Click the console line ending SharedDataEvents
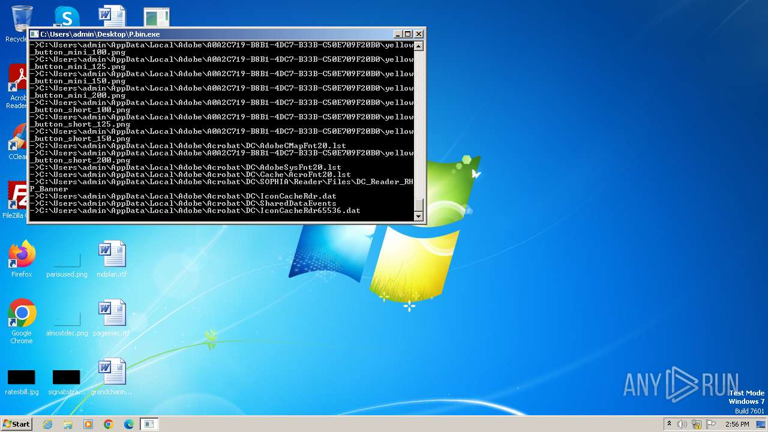Image resolution: width=768 pixels, height=432 pixels. pos(183,203)
